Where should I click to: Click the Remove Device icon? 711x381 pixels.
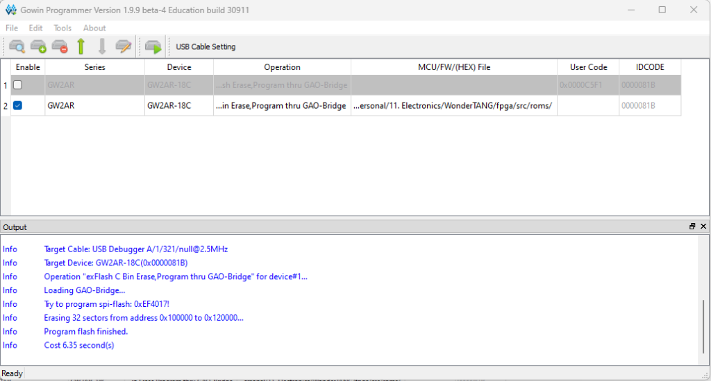click(x=60, y=47)
